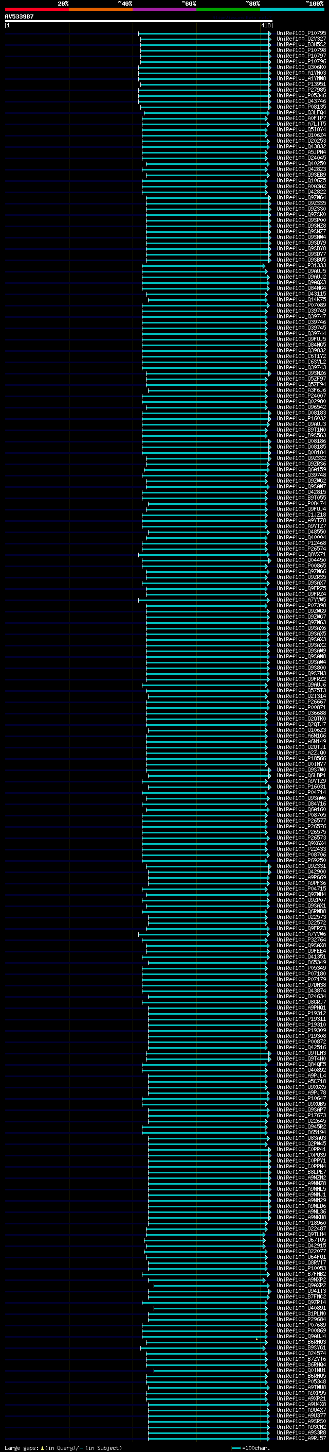The image size is (329, 1452).
Task: Select label UniRef100_Q9ZWG4
Action: [x=301, y=198]
